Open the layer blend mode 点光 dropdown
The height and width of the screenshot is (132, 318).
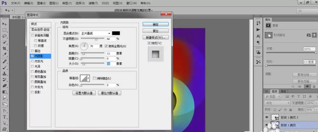[x=277, y=103]
